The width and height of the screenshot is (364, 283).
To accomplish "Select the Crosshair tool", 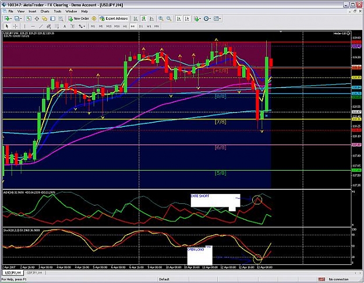I will click(15, 26).
